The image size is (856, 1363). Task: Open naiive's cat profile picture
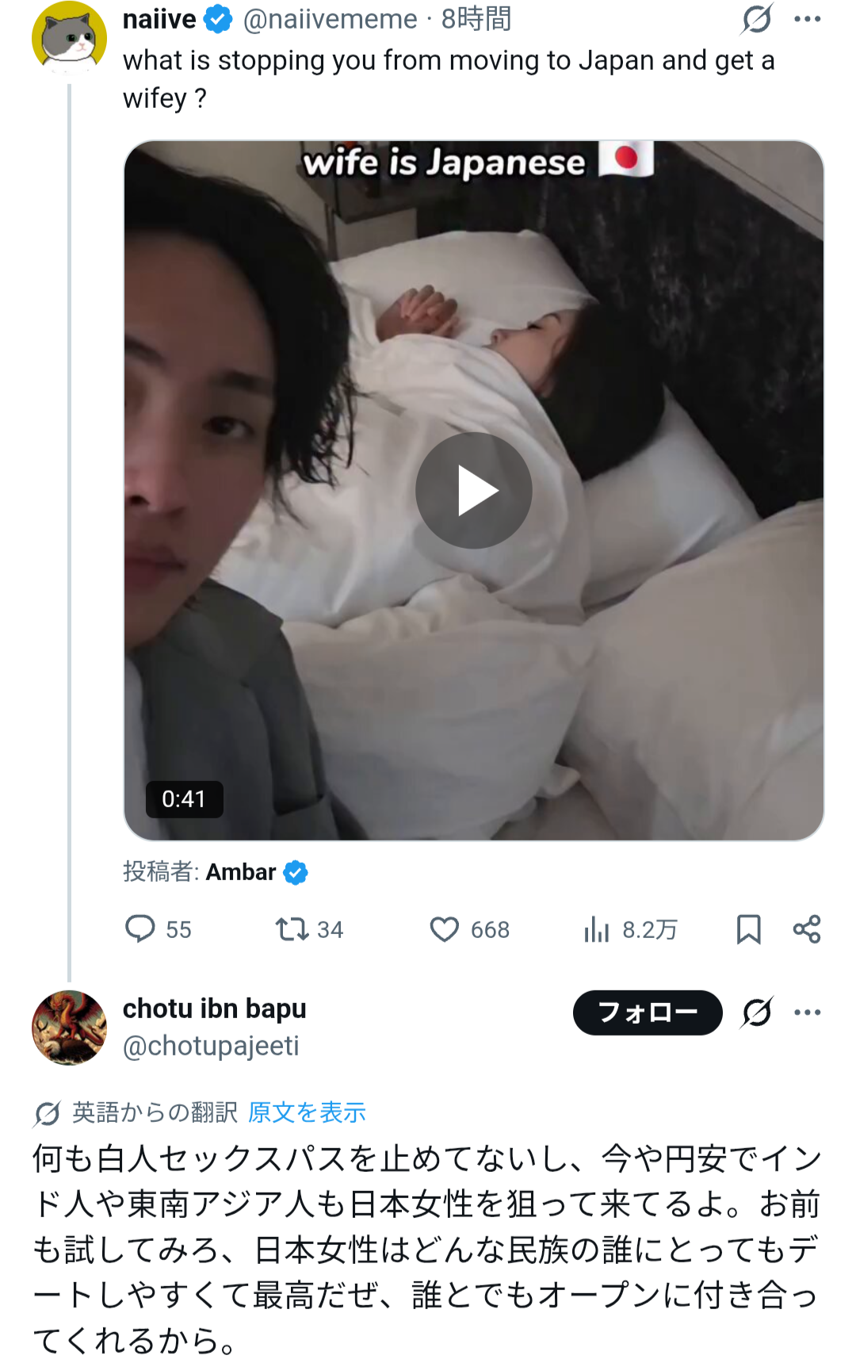pyautogui.click(x=69, y=38)
